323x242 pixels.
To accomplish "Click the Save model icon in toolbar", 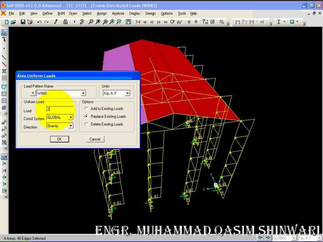I will pyautogui.click(x=23, y=22).
